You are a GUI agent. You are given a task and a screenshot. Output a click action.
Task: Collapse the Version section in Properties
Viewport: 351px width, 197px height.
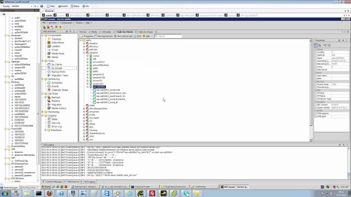click(315, 102)
